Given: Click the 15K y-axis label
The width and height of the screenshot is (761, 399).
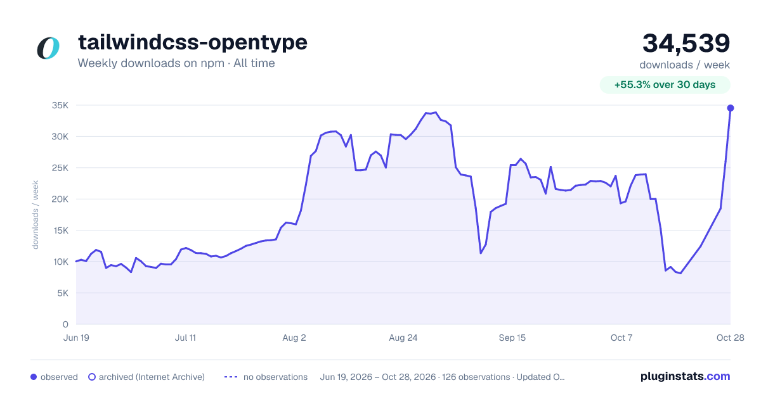Looking at the screenshot, I should 60,231.
